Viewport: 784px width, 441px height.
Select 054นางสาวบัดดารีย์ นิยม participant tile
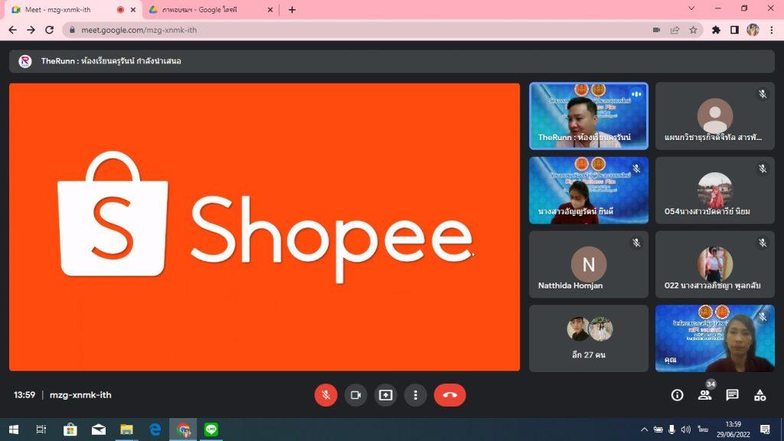[715, 190]
